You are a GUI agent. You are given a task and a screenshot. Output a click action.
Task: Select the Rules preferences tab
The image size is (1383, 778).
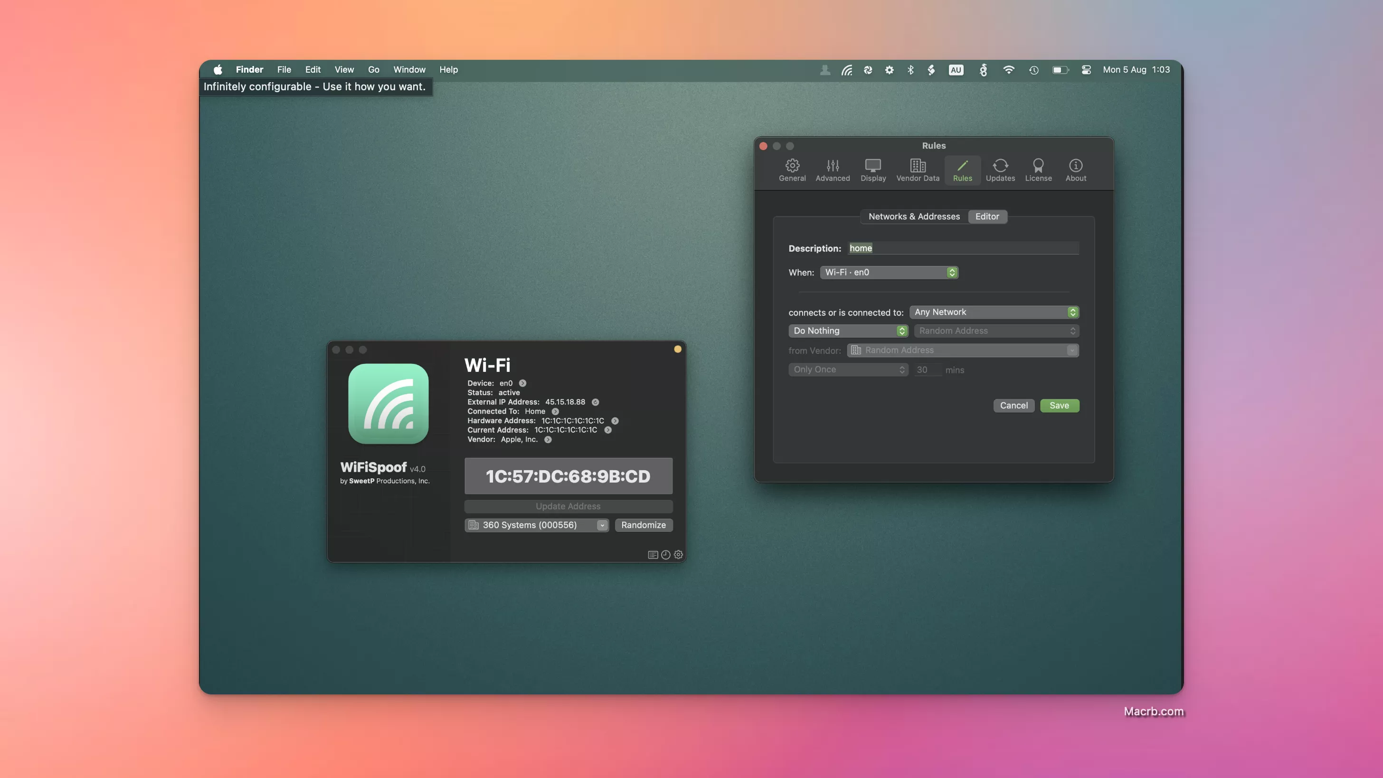[962, 170]
